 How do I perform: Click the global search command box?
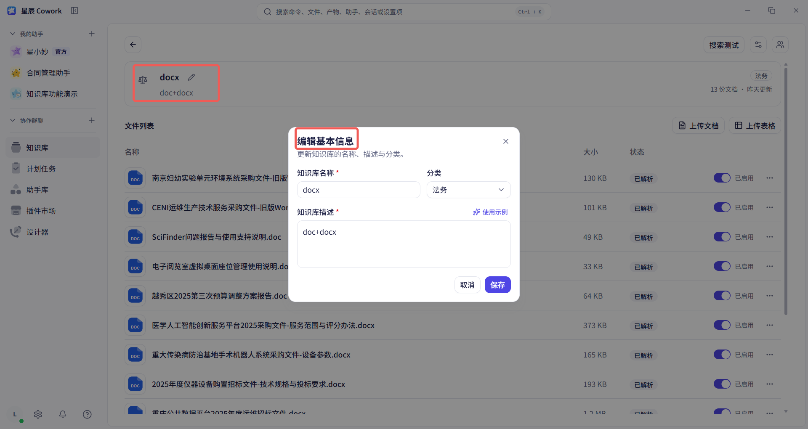click(x=404, y=12)
